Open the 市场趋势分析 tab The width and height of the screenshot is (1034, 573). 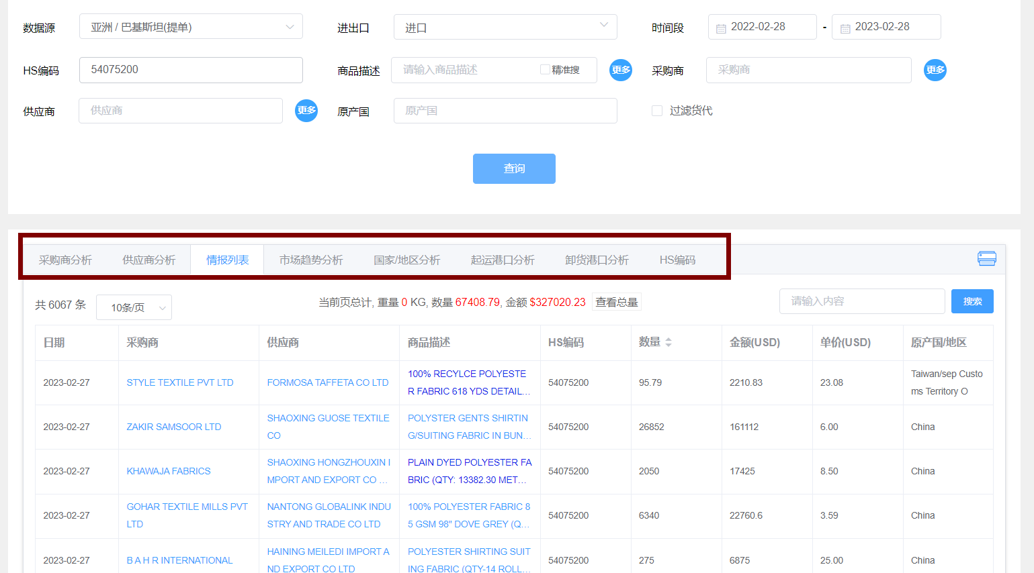click(311, 260)
